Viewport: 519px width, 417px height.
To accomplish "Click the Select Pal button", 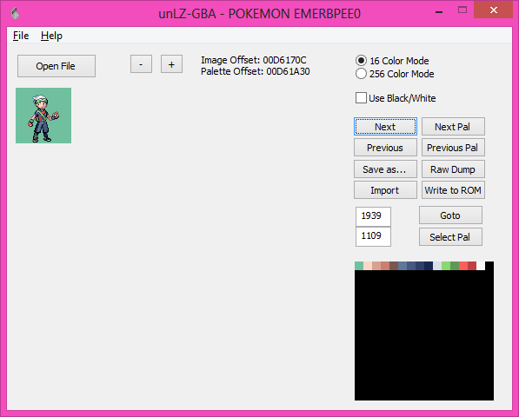I will pos(450,237).
